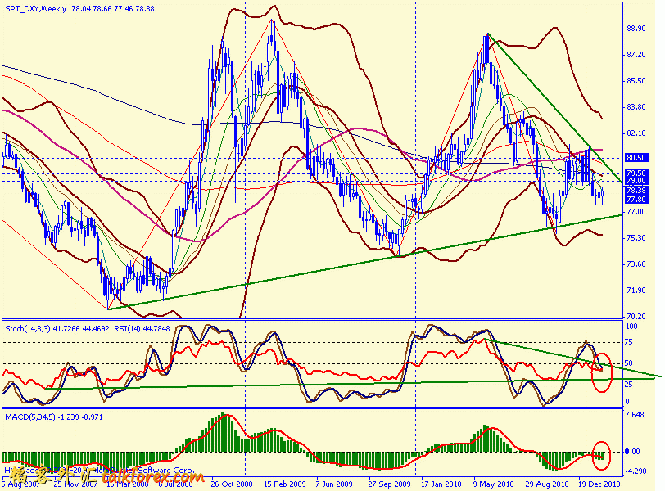Click the 50 level on Stoch axis
665x491 pixels.
pos(629,363)
